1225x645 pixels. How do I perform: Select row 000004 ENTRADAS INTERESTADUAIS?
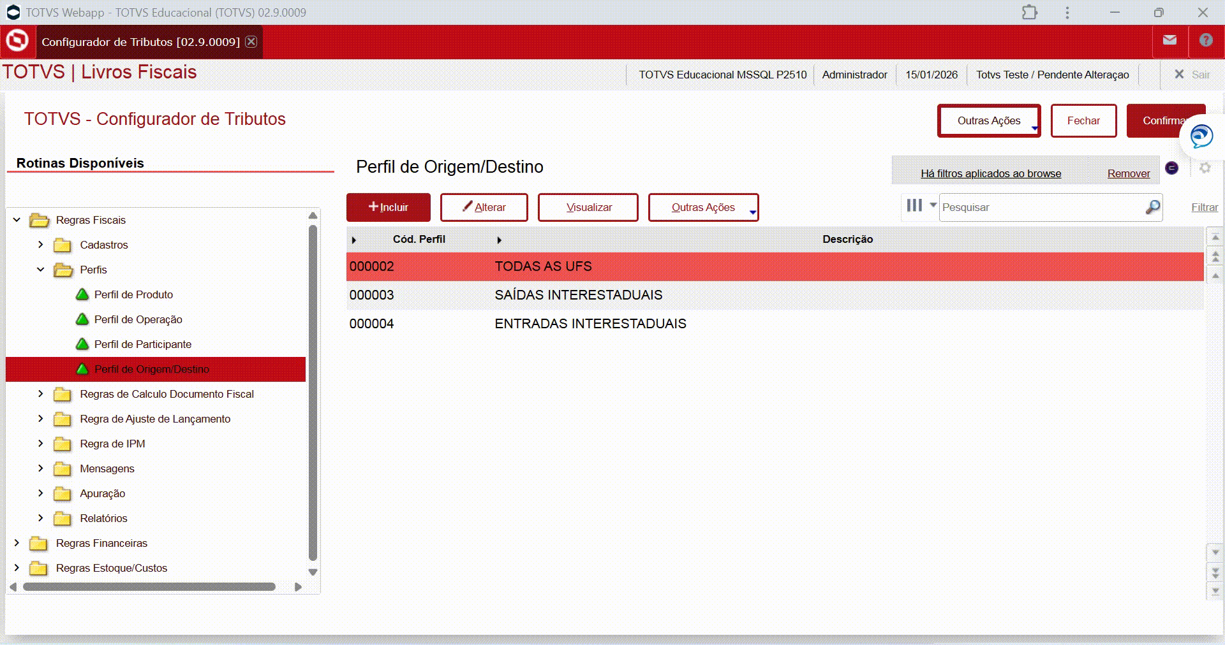(x=775, y=324)
